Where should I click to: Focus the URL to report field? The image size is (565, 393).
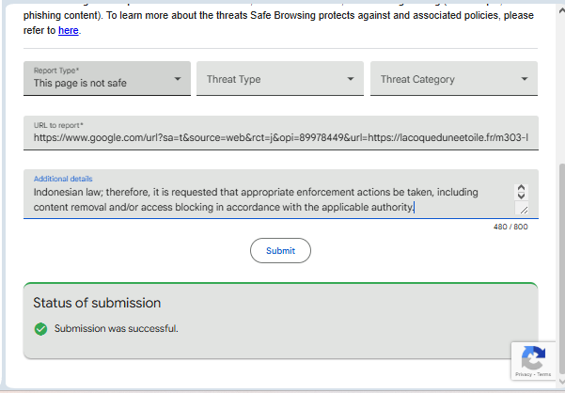[281, 137]
